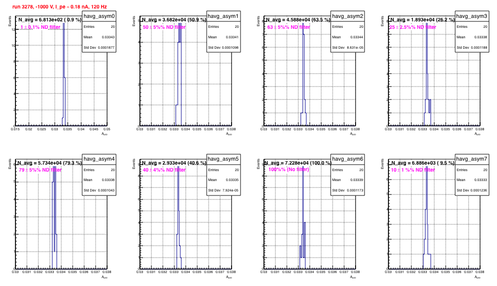Select the havg_asym5 stats box title
This screenshot has width=497, height=286.
[223, 159]
